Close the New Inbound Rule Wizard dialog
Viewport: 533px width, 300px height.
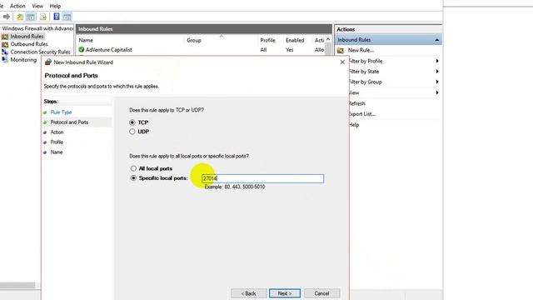tap(342, 62)
